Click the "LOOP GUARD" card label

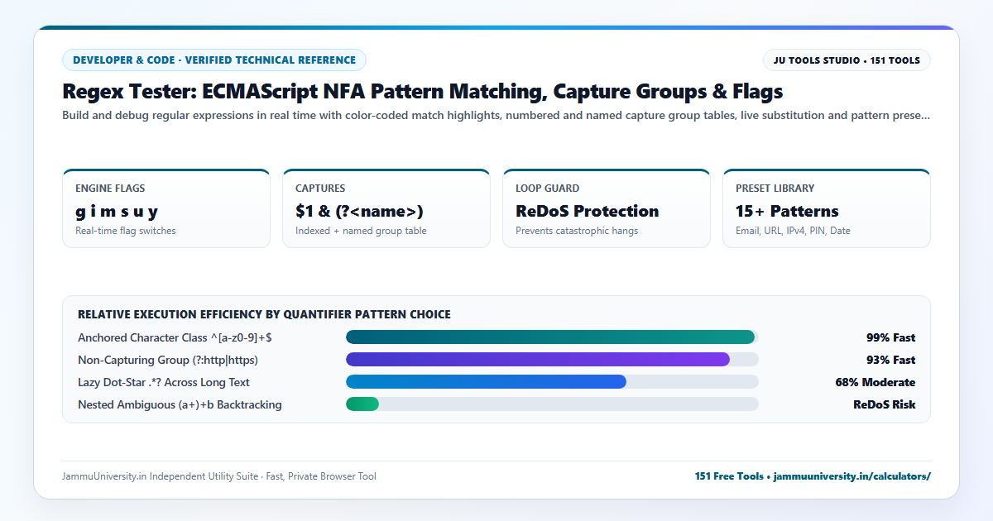click(548, 189)
